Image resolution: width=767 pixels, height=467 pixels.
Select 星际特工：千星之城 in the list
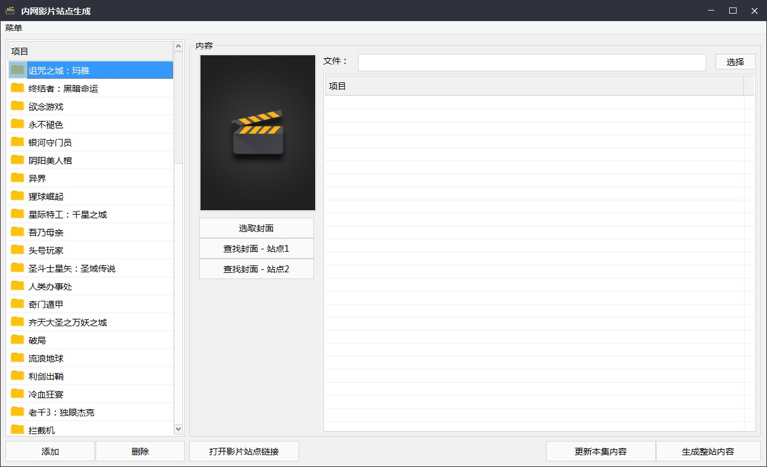coord(68,215)
